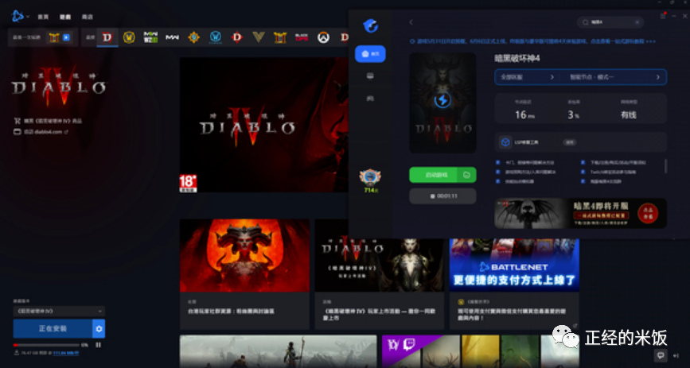Open the folder icon on green button
The image size is (690, 368).
pos(467,175)
